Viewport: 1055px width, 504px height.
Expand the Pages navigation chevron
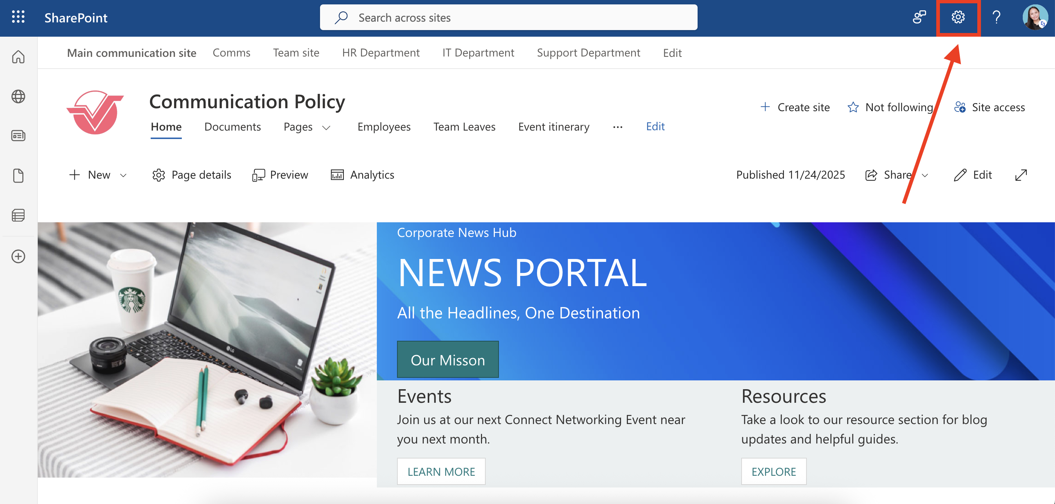coord(326,127)
